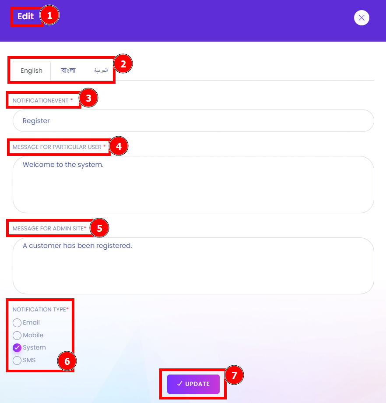386x403 pixels.
Task: Click the red number 1 annotation badge
Action: (x=49, y=15)
